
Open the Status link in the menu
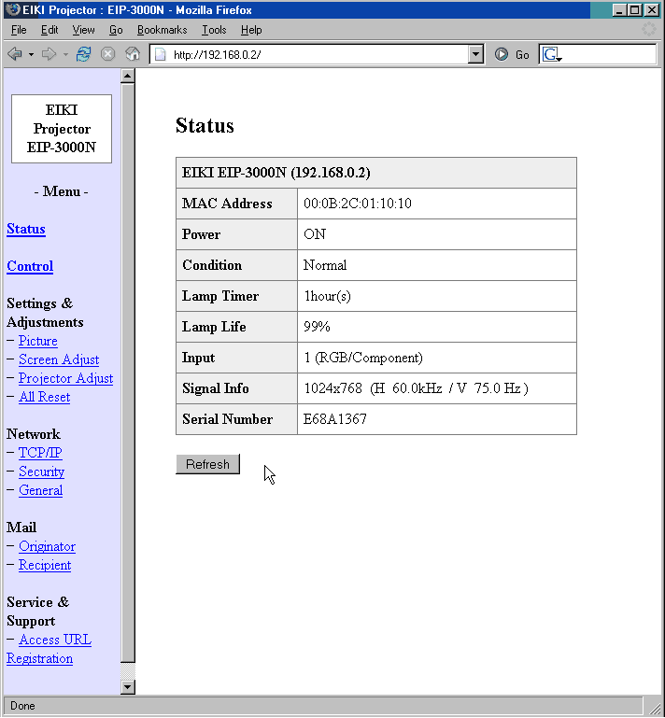[26, 229]
